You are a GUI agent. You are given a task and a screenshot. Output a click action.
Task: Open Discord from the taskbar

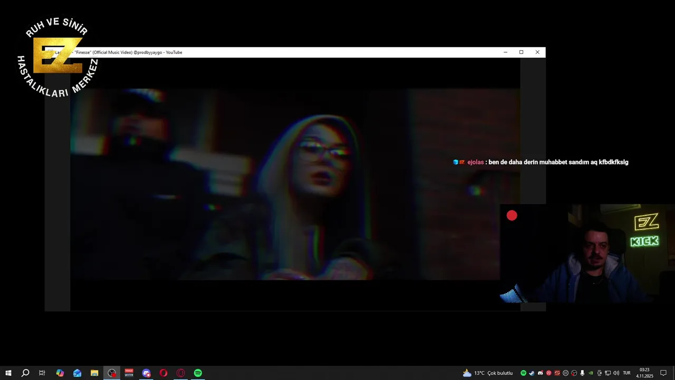[146, 373]
